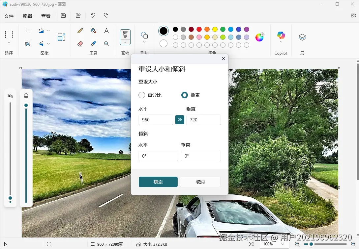Click the Share icon
359x249 pixels.
78,15
